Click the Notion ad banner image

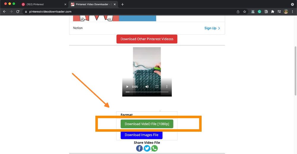(x=115, y=18)
